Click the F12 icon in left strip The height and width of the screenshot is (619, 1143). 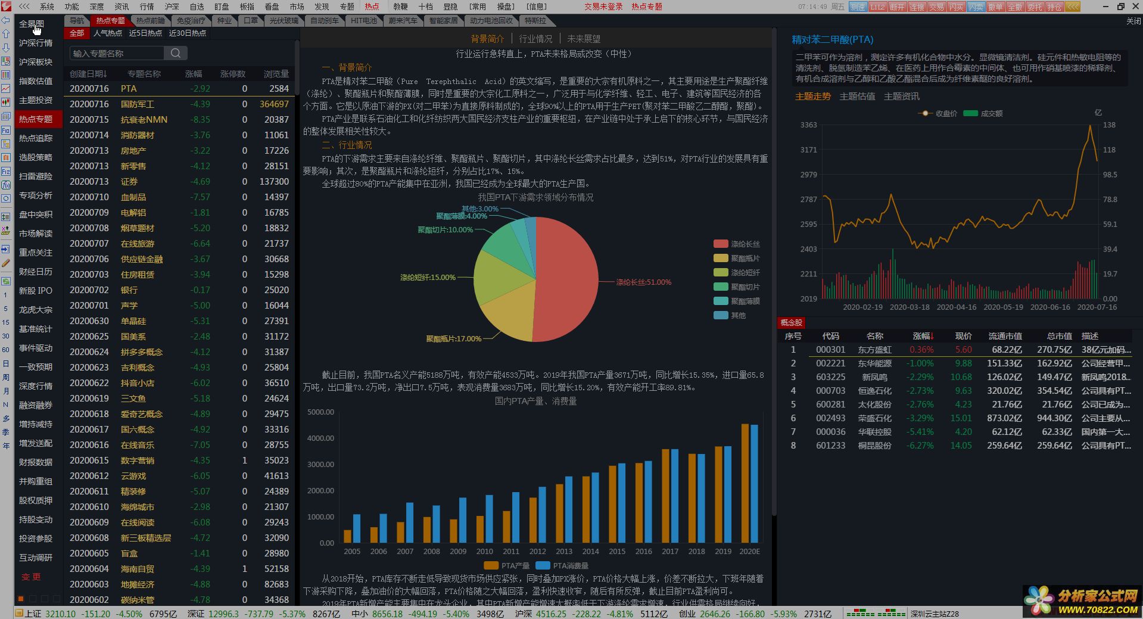pyautogui.click(x=6, y=172)
